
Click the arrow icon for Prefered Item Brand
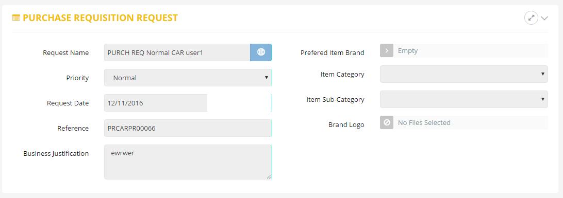point(387,51)
